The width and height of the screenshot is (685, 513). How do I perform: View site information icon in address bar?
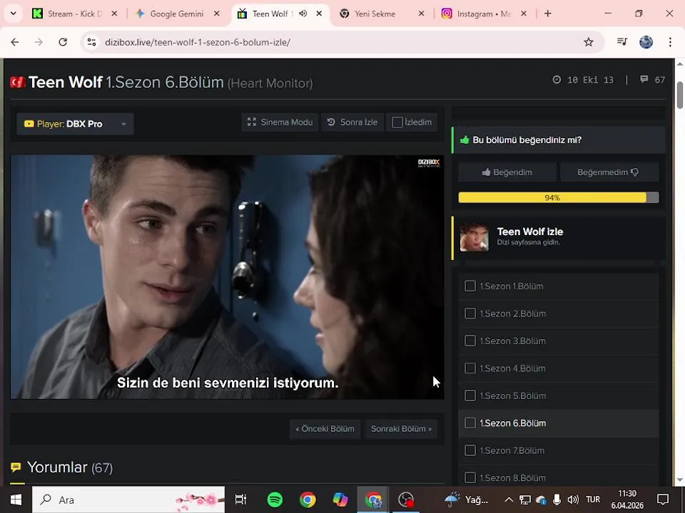point(91,42)
